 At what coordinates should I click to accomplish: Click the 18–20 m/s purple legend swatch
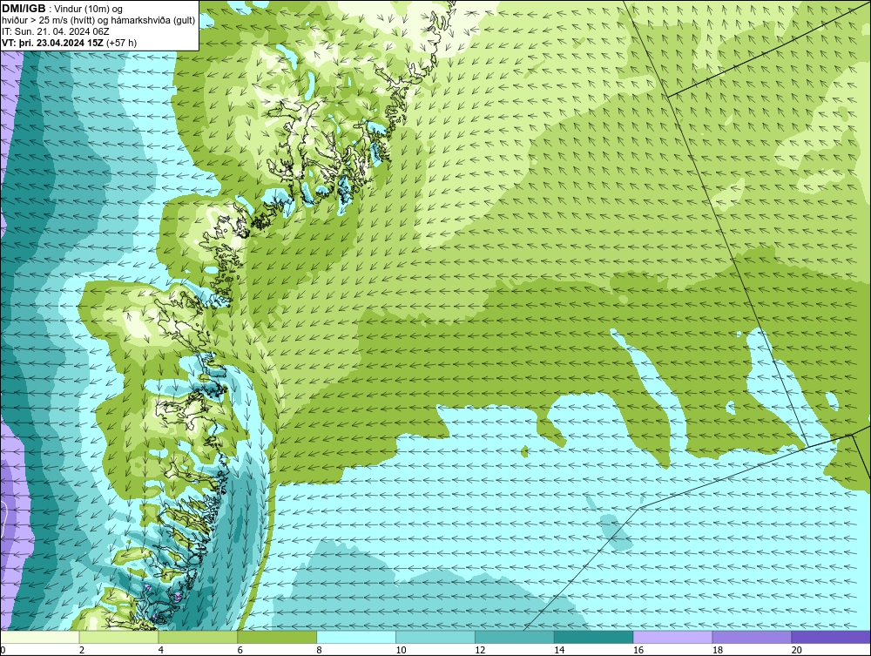[753, 637]
